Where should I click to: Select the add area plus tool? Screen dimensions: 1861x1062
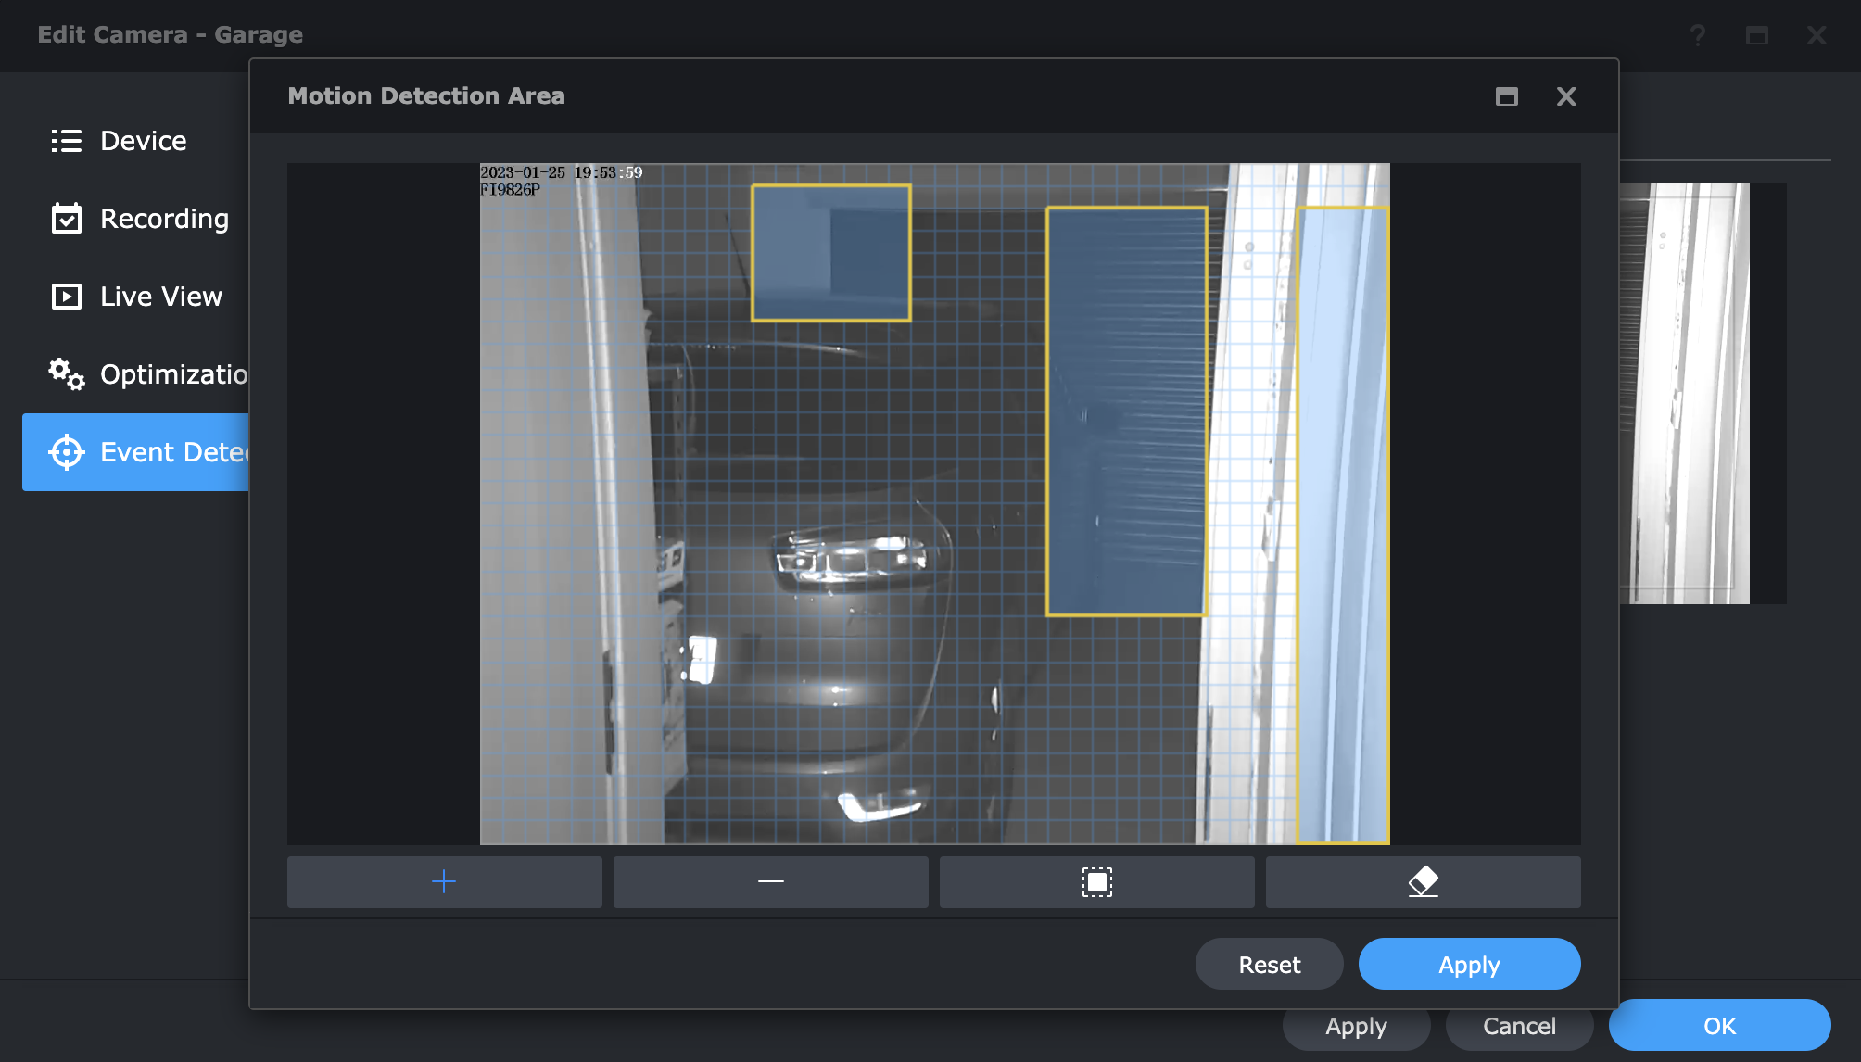[444, 881]
